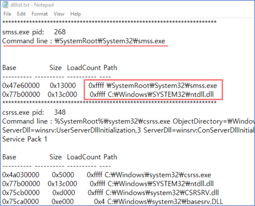Click base address '0x75cb0000'
The image size is (255, 206).
pos(21,193)
